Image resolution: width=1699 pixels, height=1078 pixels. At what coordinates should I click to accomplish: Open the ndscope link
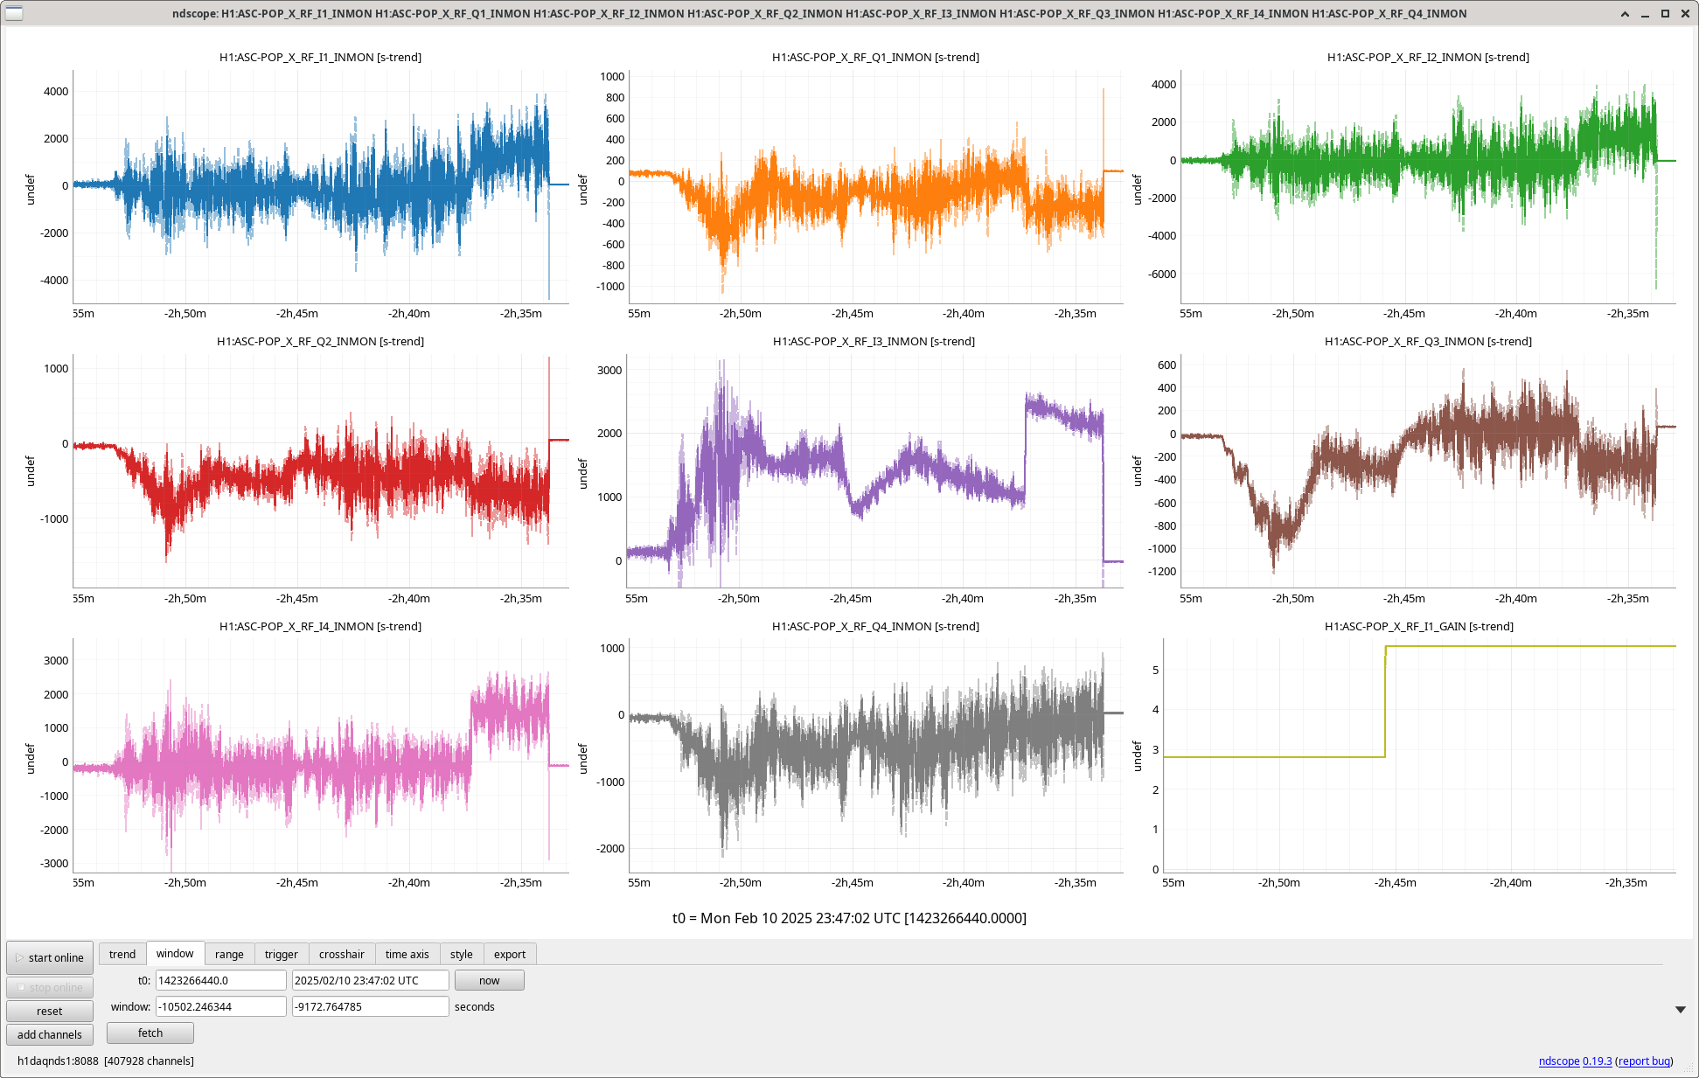tap(1559, 1061)
